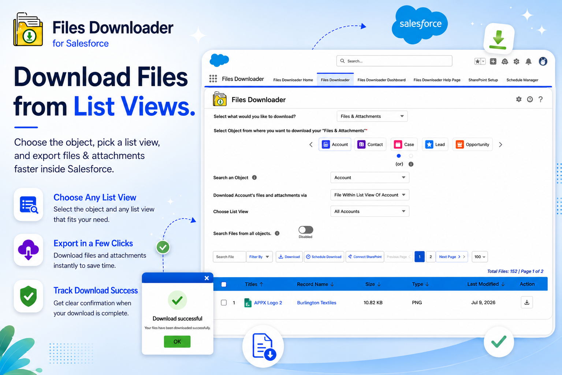Viewport: 562px width, 375px height.
Task: Sort table by Last Modified column
Action: tap(486, 284)
